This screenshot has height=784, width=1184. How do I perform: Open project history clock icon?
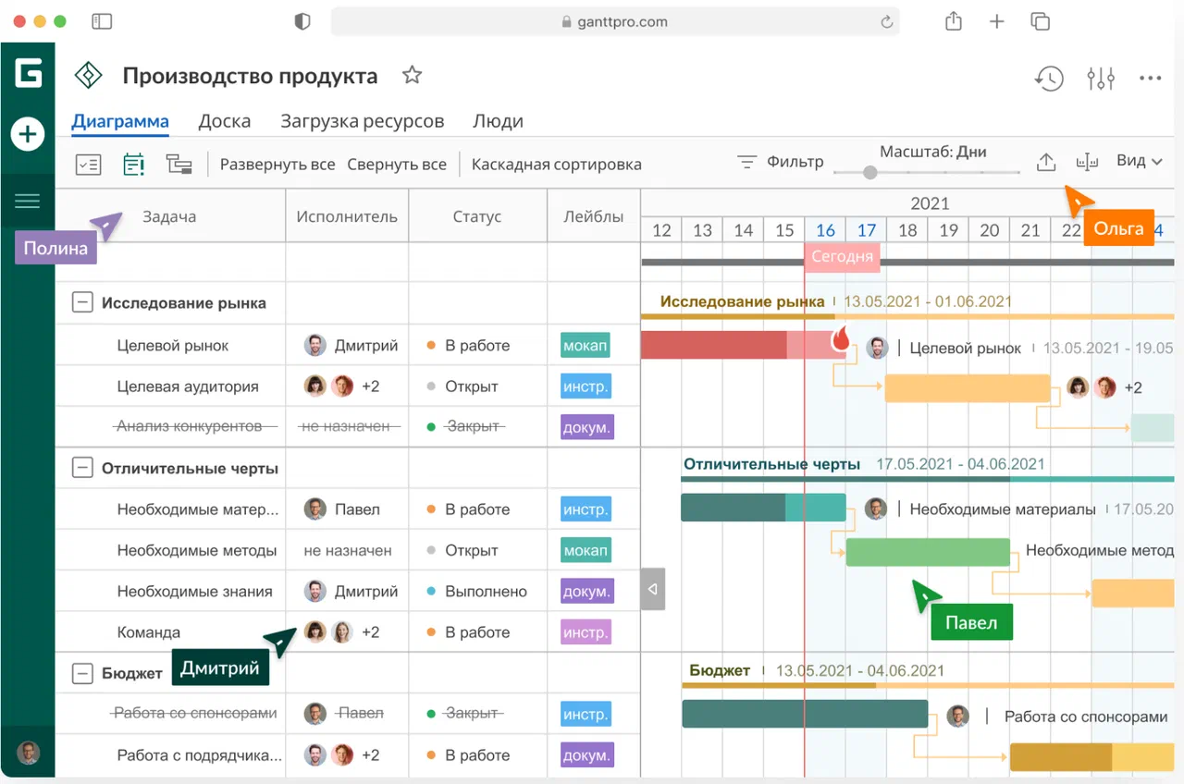[x=1048, y=79]
